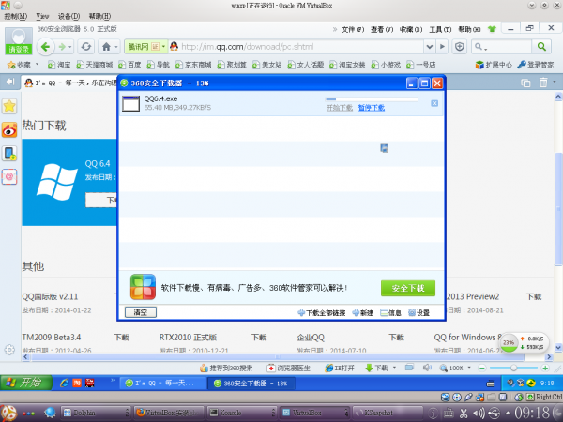Open VirtualBox 控制(M) menu
The width and height of the screenshot is (563, 422).
[15, 16]
